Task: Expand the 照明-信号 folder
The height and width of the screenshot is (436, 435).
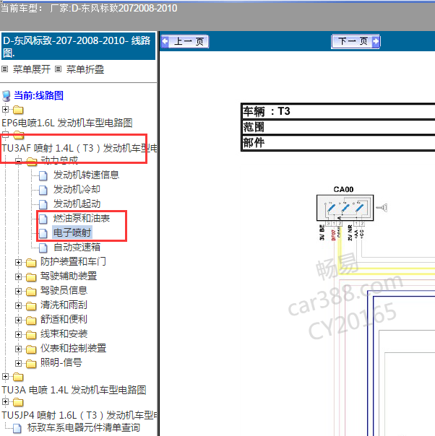Action: click(x=18, y=363)
